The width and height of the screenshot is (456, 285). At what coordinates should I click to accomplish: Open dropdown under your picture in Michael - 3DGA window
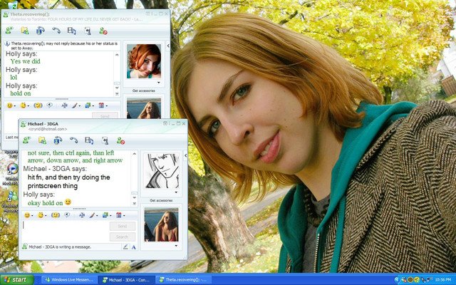(176, 246)
